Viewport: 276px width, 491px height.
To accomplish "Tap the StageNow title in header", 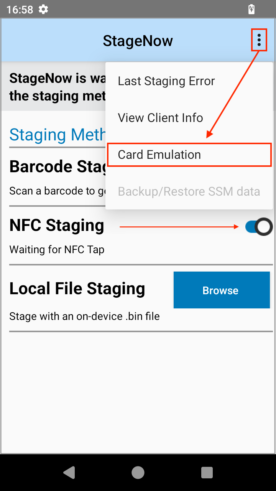I will tap(138, 41).
